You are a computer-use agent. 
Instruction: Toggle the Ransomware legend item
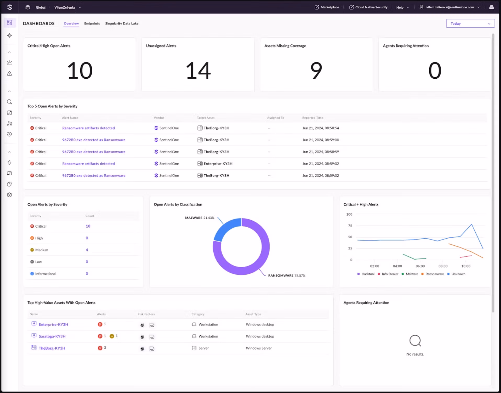pos(432,274)
